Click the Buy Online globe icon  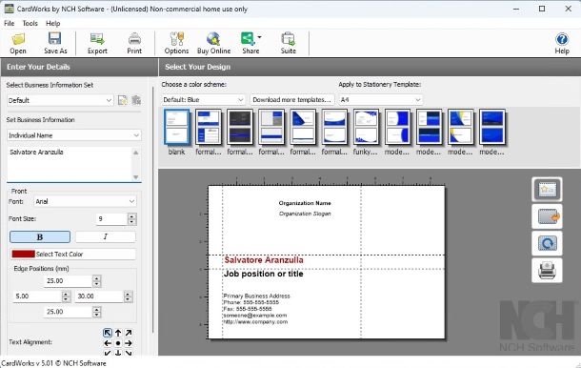click(x=213, y=38)
